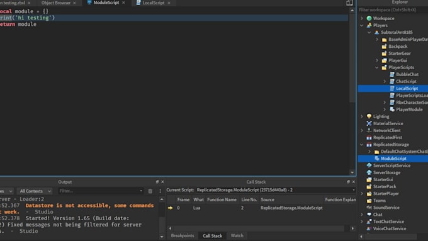This screenshot has width=428, height=241.
Task: Click the LocalScript icon in Explorer tree
Action: click(x=392, y=89)
